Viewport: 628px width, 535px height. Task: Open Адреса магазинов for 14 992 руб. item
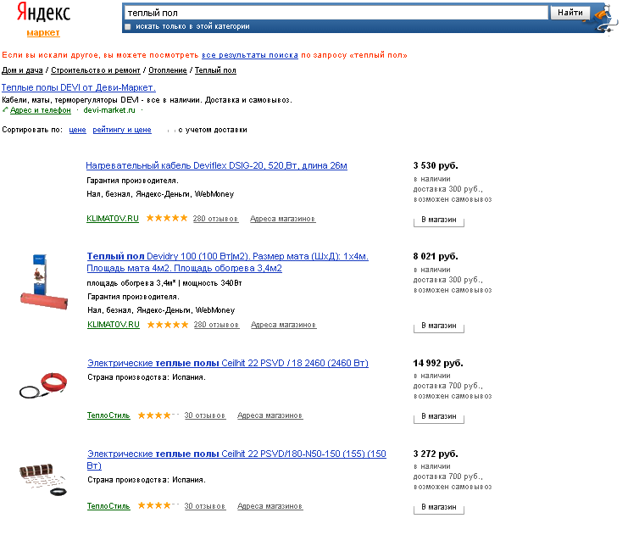[270, 415]
